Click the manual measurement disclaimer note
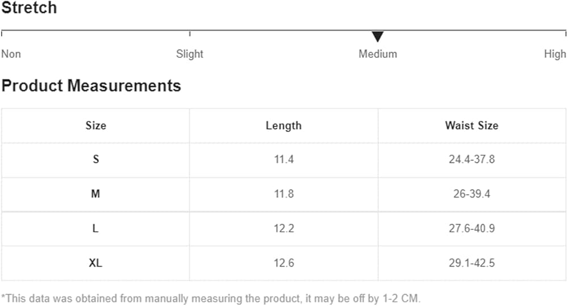 click(211, 298)
